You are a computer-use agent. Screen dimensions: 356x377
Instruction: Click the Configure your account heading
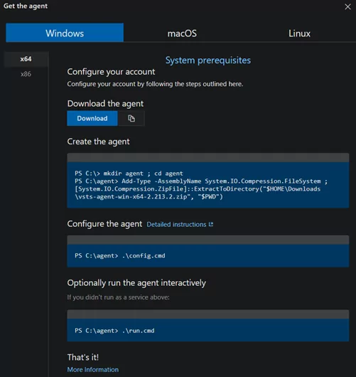pyautogui.click(x=111, y=72)
